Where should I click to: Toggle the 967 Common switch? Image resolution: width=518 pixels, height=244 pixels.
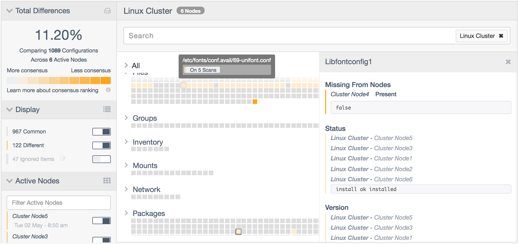tap(102, 132)
